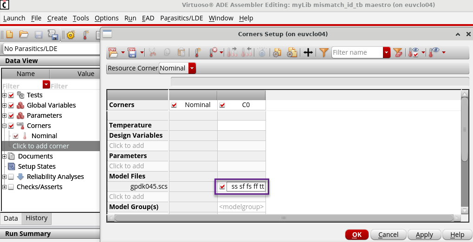
Task: Click the Paste clipboard icon in Corners Setup
Action: pyautogui.click(x=181, y=52)
